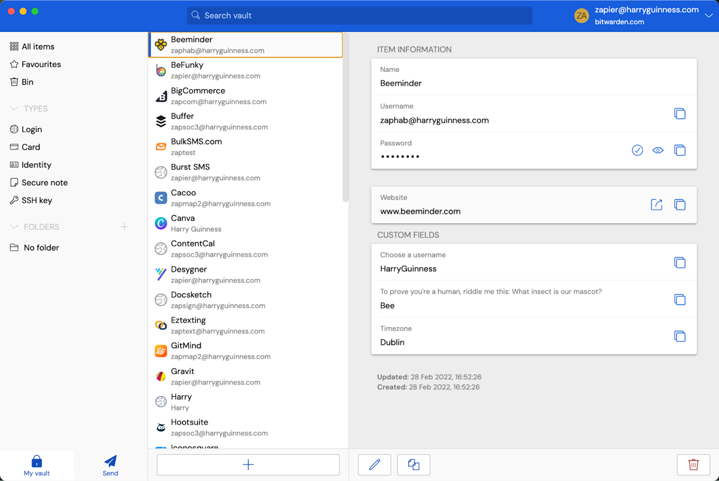
Task: Click the www.beeminder.com website text
Action: [420, 211]
